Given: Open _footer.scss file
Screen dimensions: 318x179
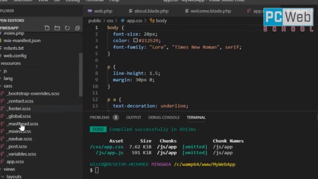Looking at the screenshot, I should pyautogui.click(x=19, y=108).
